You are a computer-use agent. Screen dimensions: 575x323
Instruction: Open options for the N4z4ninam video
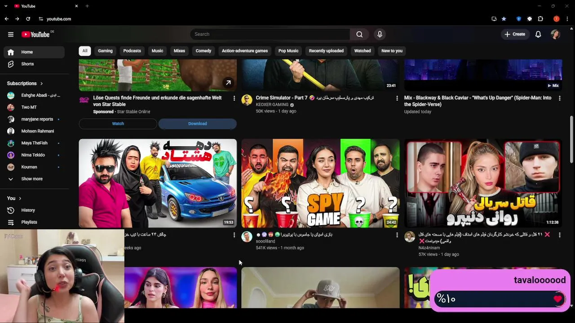(559, 235)
